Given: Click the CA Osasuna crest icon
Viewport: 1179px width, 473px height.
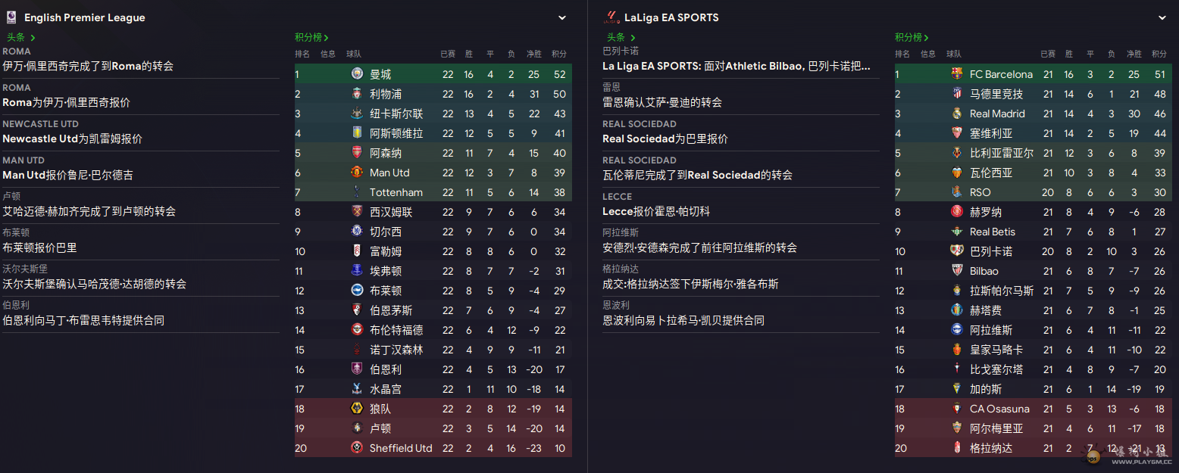Looking at the screenshot, I should [957, 409].
